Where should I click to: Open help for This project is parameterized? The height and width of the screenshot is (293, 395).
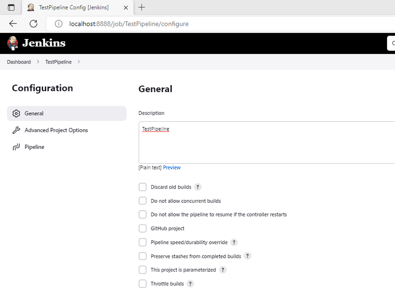coord(223,270)
